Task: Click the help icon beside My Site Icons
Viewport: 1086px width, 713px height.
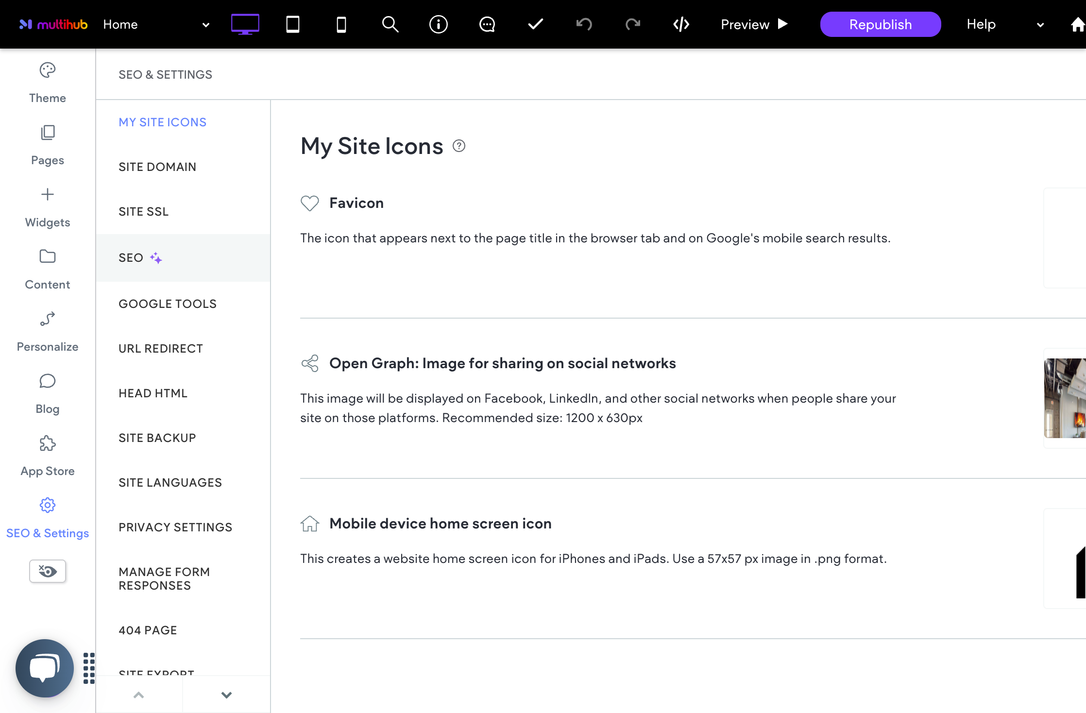Action: click(459, 146)
